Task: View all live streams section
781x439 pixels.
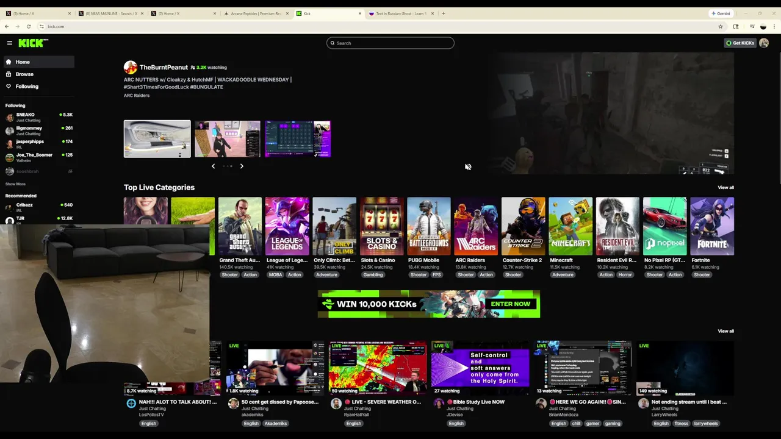Action: pos(725,331)
